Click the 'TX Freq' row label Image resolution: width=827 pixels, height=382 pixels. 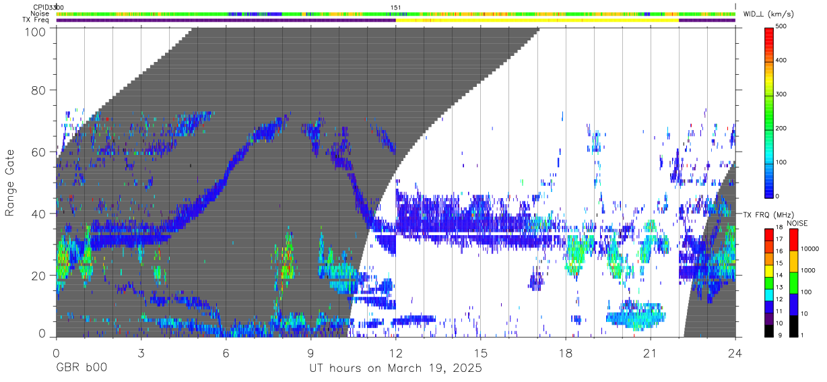pyautogui.click(x=36, y=20)
